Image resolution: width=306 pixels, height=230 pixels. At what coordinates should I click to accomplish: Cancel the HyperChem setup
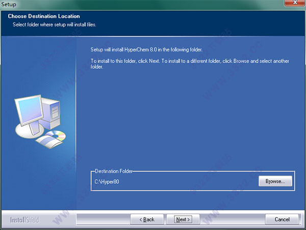[x=282, y=219]
